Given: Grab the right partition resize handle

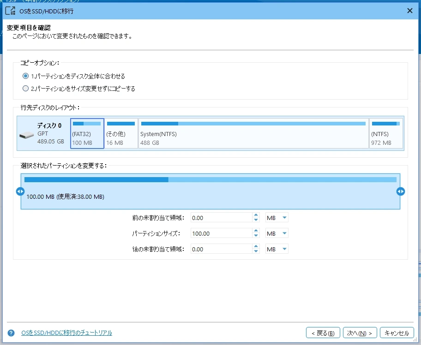Looking at the screenshot, I should pos(401,191).
